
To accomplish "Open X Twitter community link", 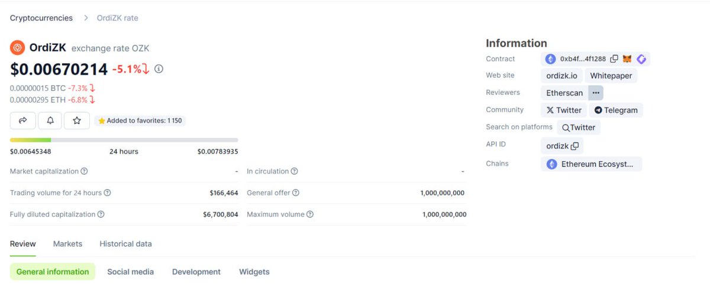I will click(x=564, y=110).
